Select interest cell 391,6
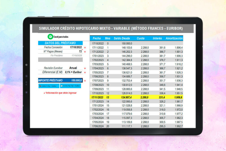Viewport: 226px width, 151px height. click(x=162, y=48)
